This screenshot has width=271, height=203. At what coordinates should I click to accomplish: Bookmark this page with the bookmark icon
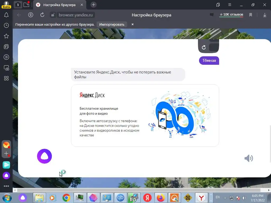pyautogui.click(x=251, y=15)
